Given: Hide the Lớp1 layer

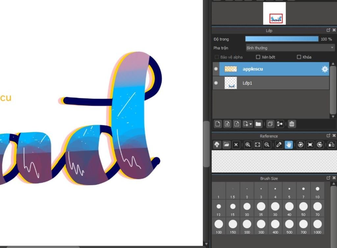Looking at the screenshot, I should pos(216,83).
